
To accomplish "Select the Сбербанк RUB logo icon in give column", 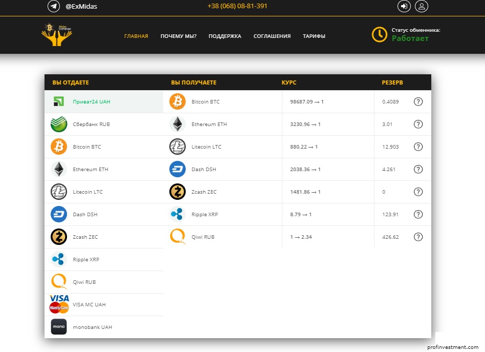I will (x=59, y=125).
